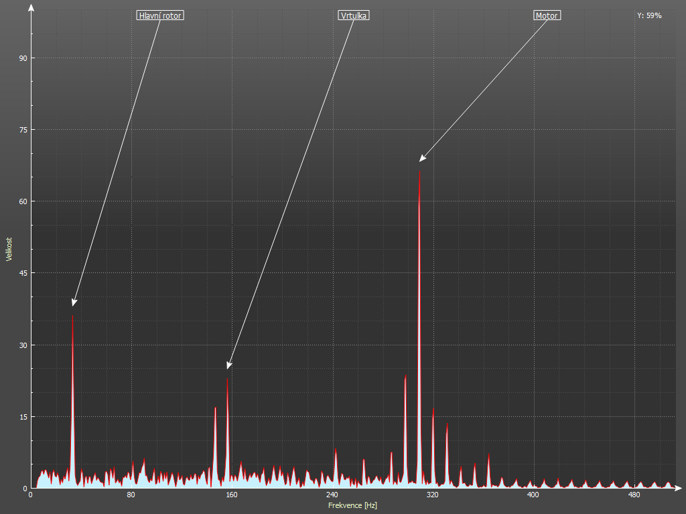The height and width of the screenshot is (514, 686).
Task: Click the Motor annotation label
Action: (547, 15)
